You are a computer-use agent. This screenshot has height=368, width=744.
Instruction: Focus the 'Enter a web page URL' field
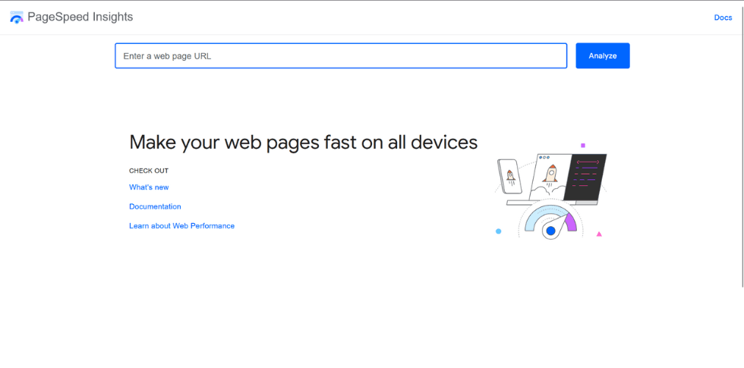[341, 56]
